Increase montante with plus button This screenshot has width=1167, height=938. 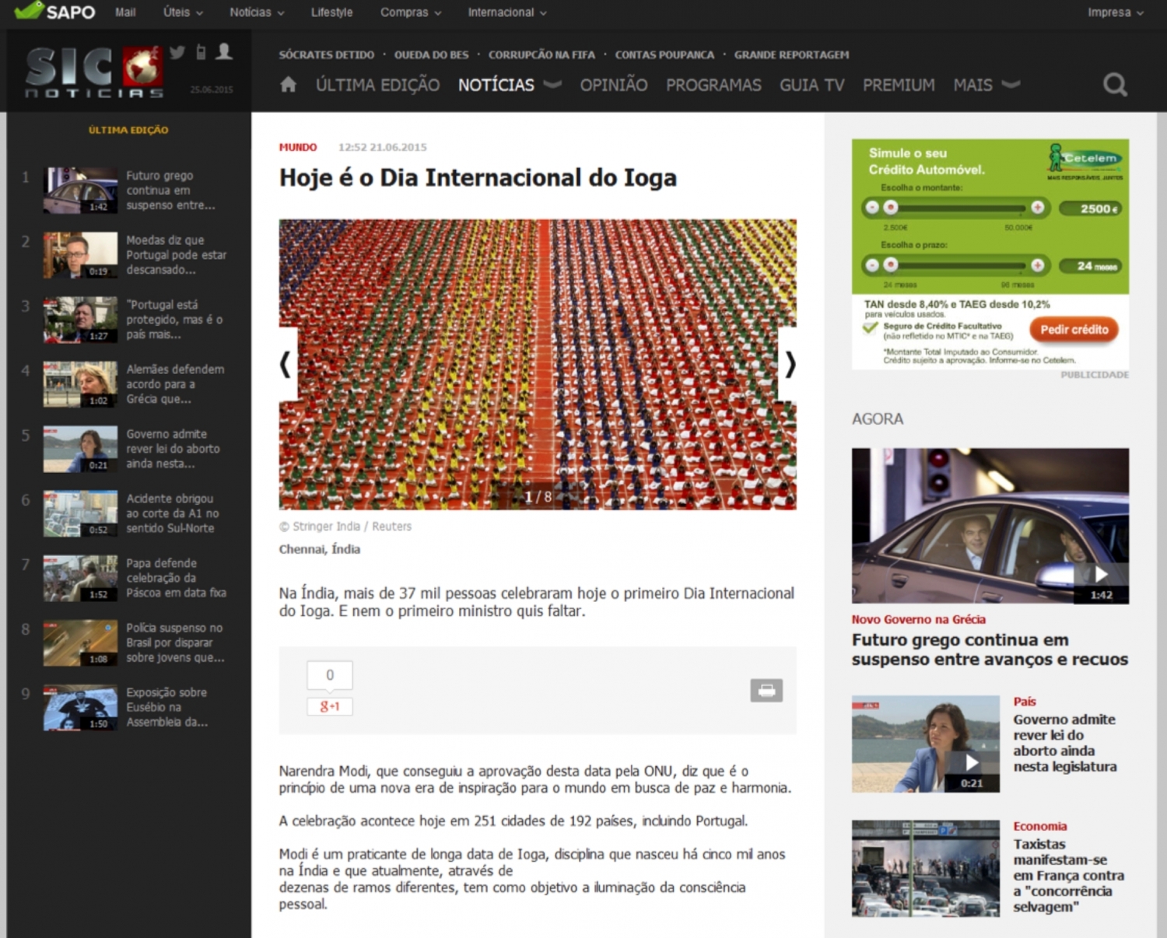coord(1037,207)
